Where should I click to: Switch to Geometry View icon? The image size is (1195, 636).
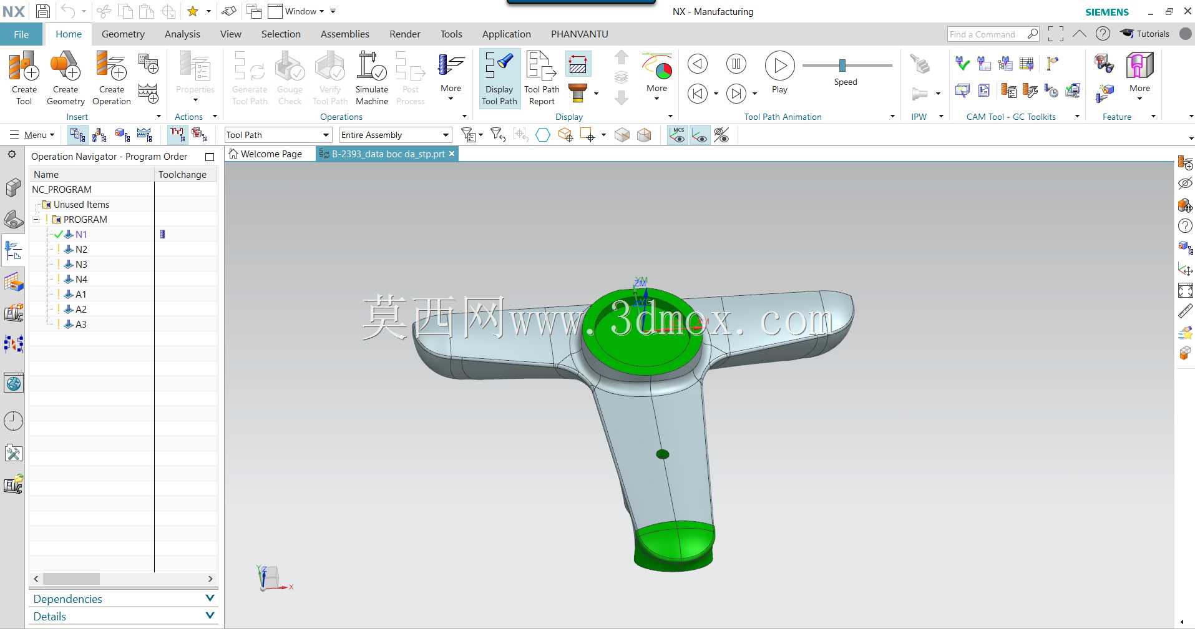click(122, 135)
